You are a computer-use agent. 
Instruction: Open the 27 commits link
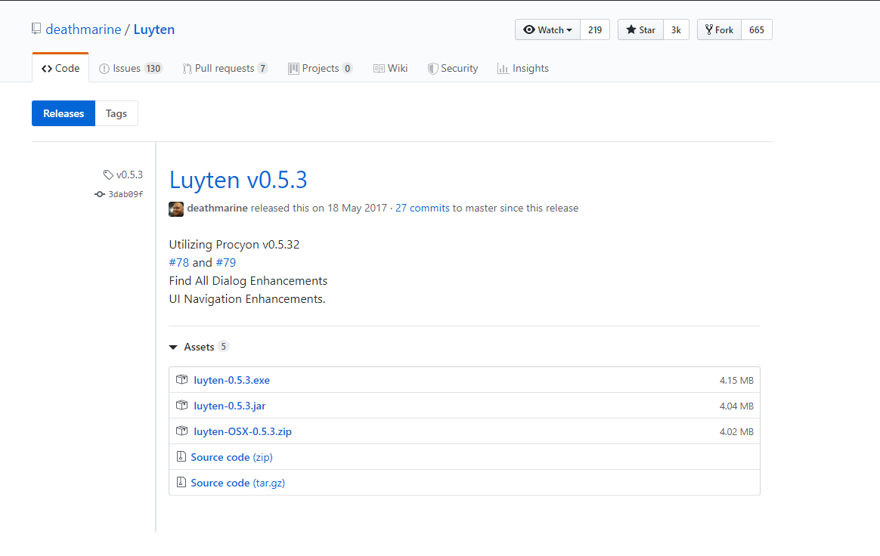[x=422, y=208]
